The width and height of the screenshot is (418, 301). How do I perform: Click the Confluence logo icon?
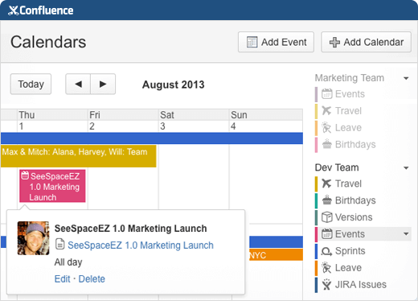(x=13, y=10)
